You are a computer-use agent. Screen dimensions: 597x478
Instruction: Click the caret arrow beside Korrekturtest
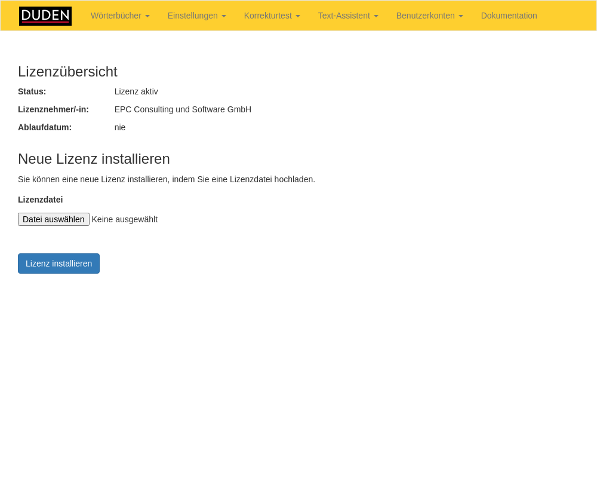[x=298, y=16]
